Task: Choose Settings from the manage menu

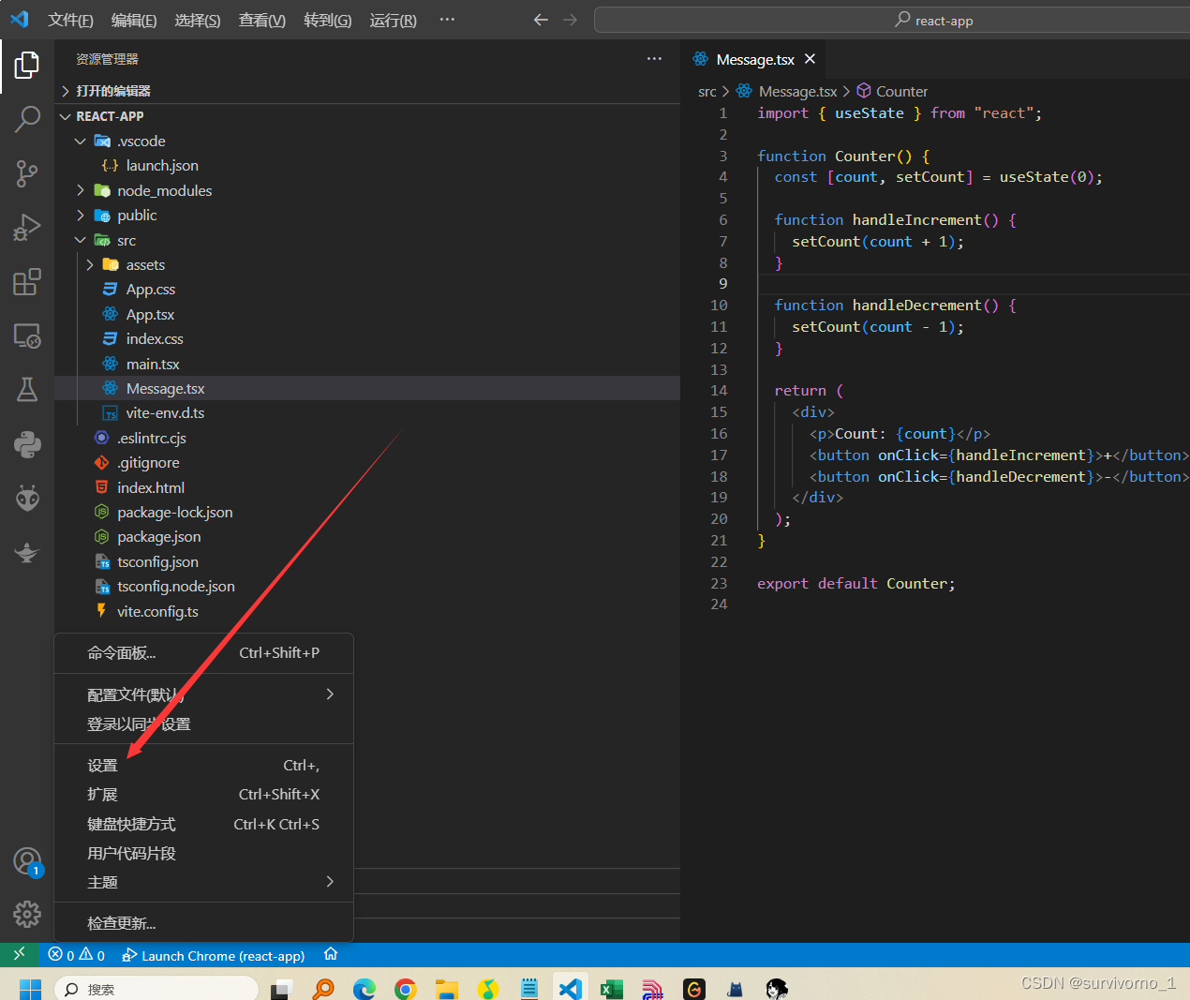Action: point(203,766)
